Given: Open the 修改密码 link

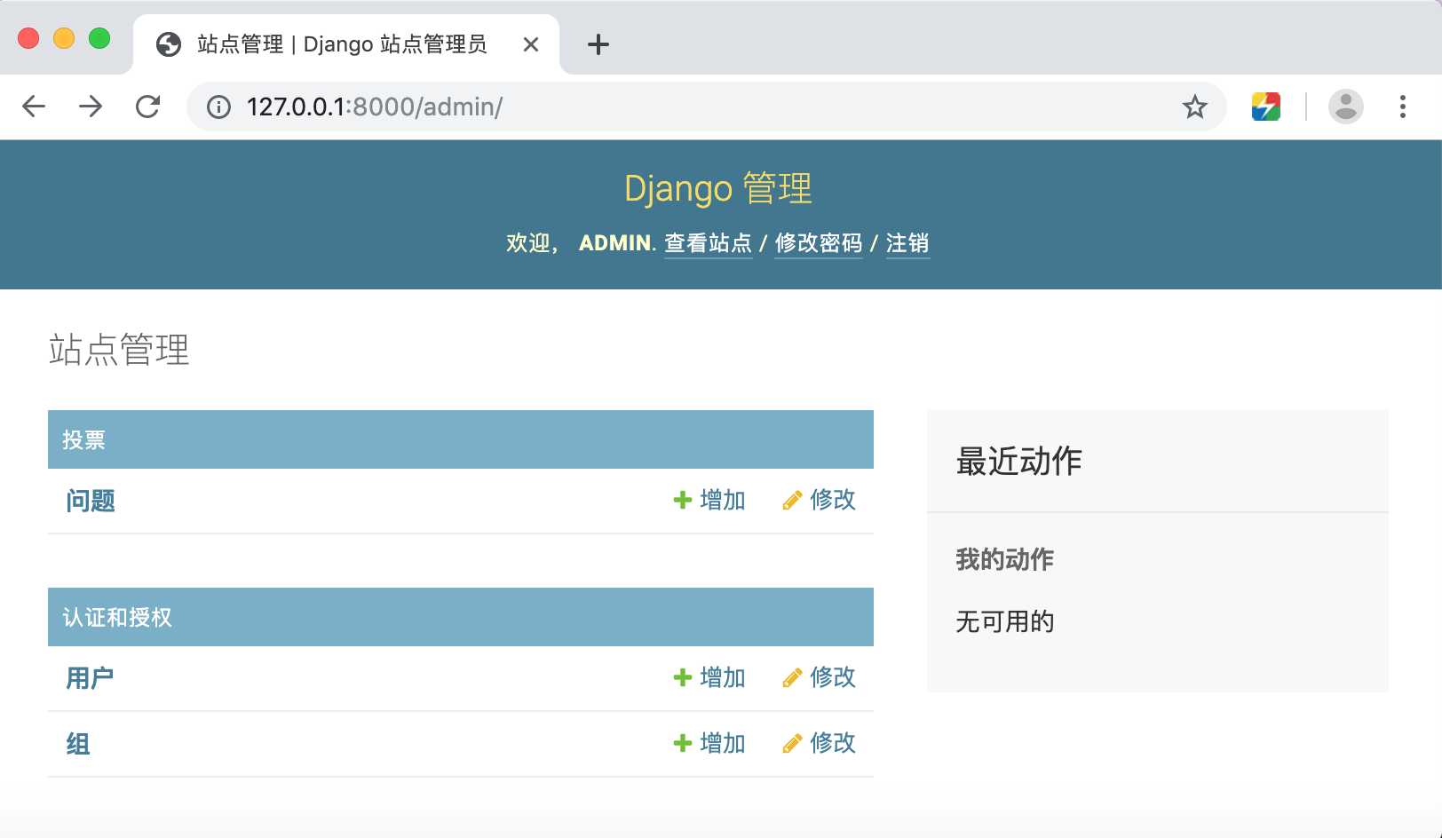Looking at the screenshot, I should (819, 243).
